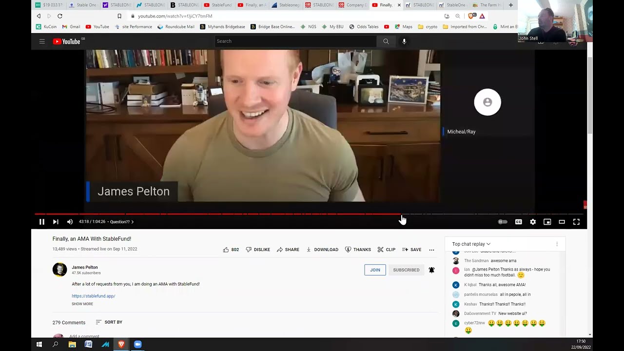The width and height of the screenshot is (624, 351).
Task: Open the Imported from Chr... folder
Action: coord(465,27)
